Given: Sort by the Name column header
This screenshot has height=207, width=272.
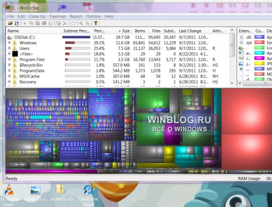Looking at the screenshot, I should click(34, 31).
